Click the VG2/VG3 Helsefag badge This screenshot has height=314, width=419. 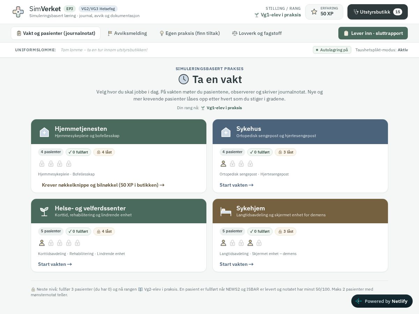click(x=98, y=9)
